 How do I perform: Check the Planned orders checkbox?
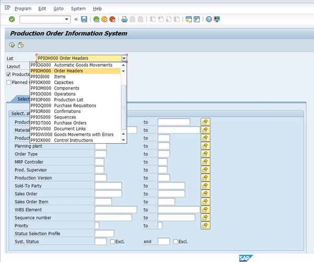click(8, 83)
